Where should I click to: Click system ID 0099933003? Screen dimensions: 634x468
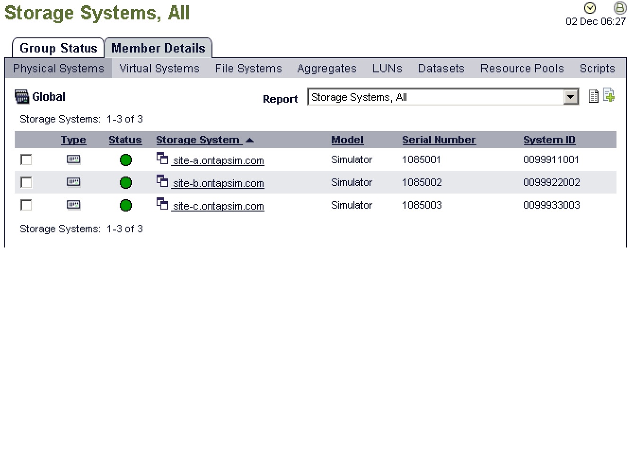pyautogui.click(x=551, y=205)
